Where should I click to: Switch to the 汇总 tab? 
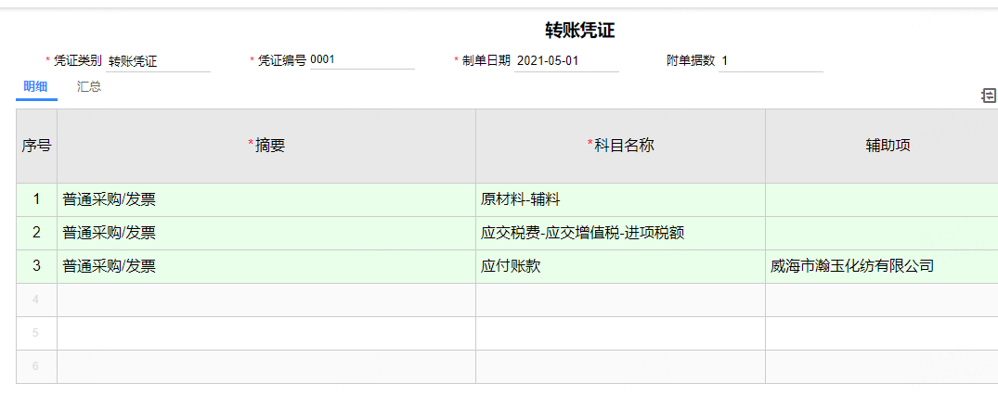89,87
